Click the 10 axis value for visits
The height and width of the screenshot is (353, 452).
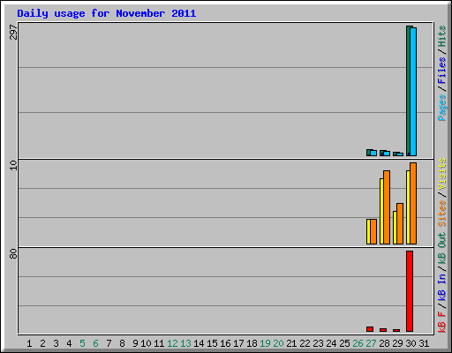13,165
